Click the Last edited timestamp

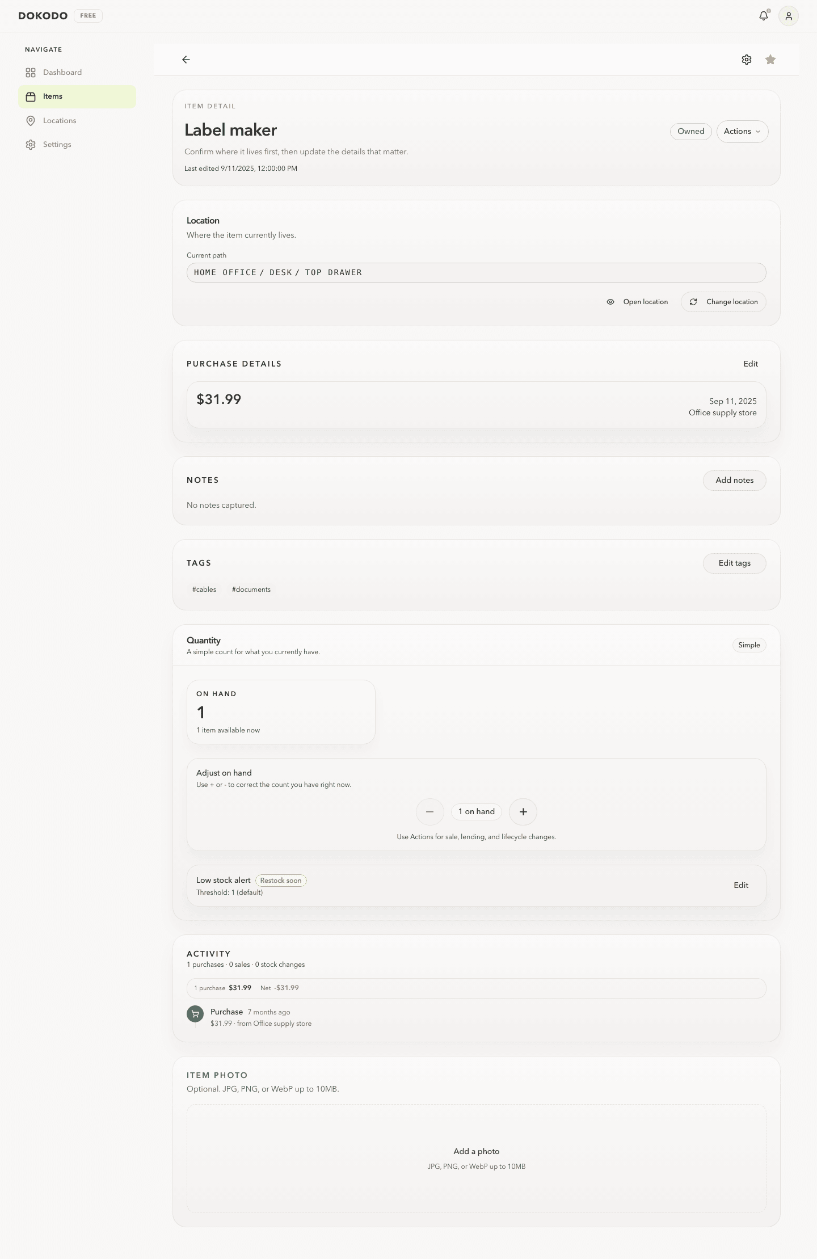pos(241,169)
